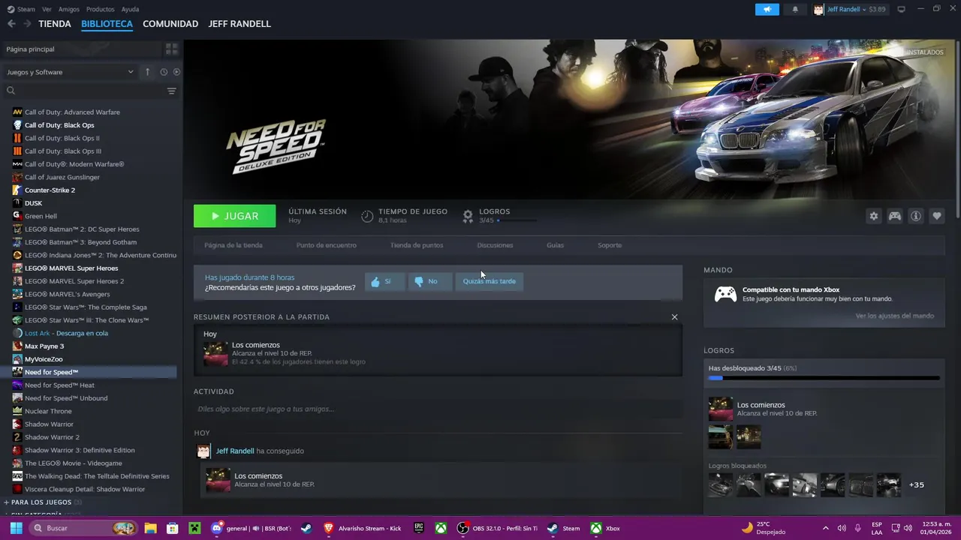Viewport: 961px width, 540px height.
Task: Click the sort ascending arrow in library sidebar
Action: (147, 72)
